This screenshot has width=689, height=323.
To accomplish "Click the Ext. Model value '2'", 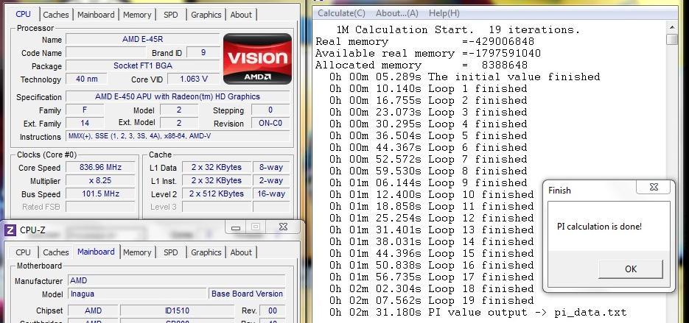I will coord(179,124).
